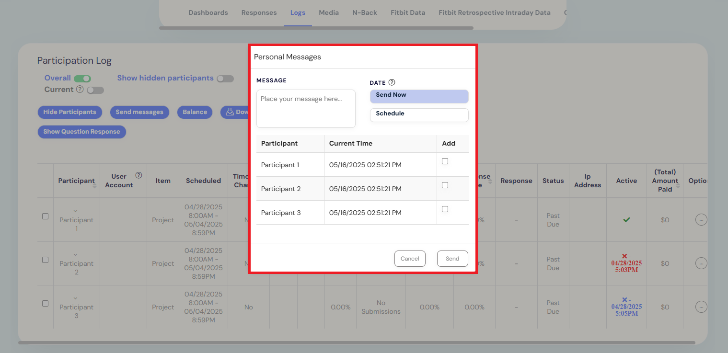Click Participant 2 name in dialog table
The height and width of the screenshot is (353, 728).
[x=281, y=189]
